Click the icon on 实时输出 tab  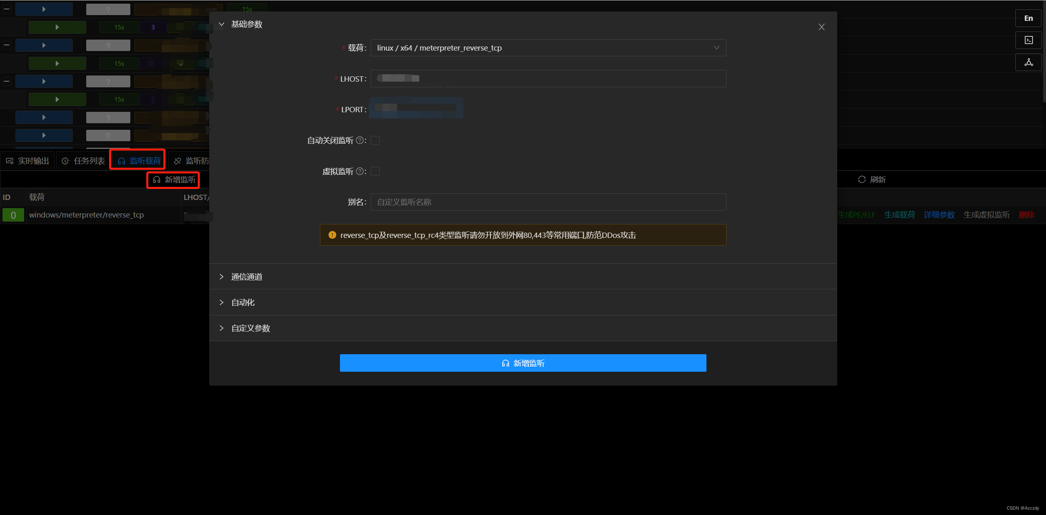coord(10,161)
